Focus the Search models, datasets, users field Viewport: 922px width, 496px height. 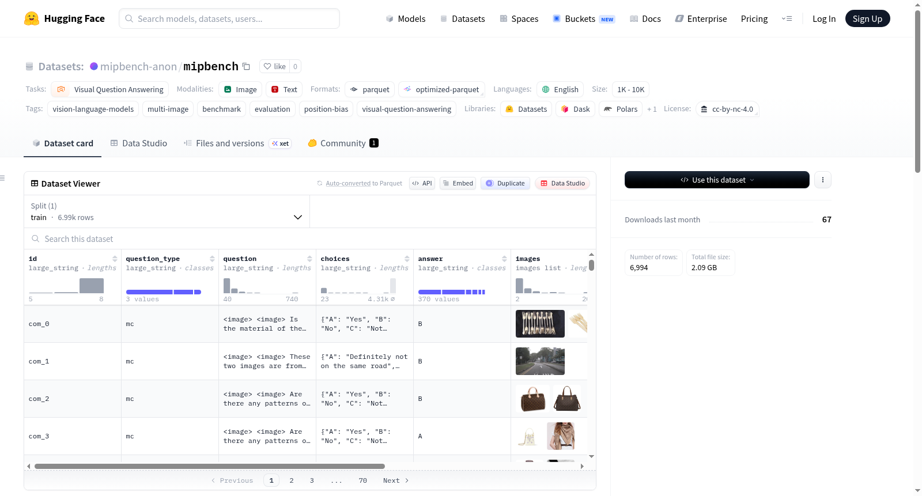[229, 18]
